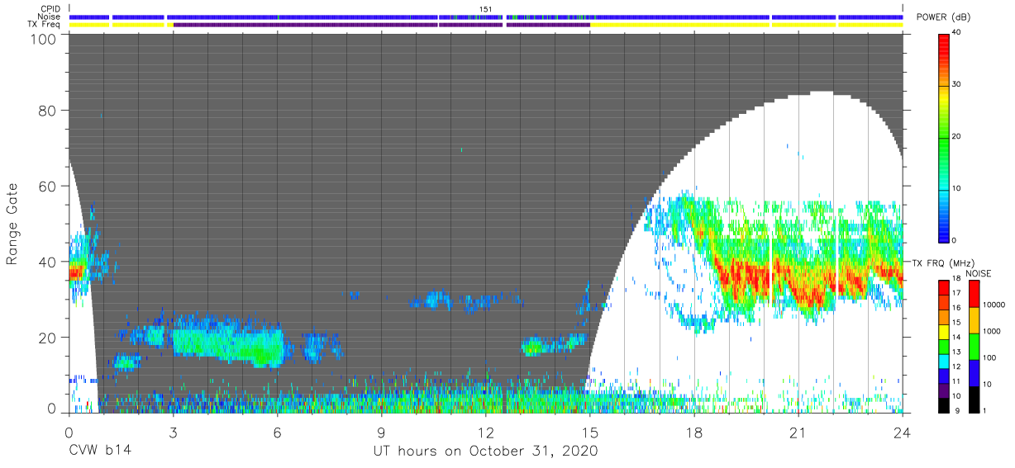1015x468 pixels.
Task: Click the 'Range Gate' y-axis label
Action: [x=13, y=223]
